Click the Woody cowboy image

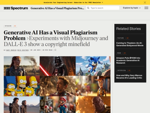click(x=93, y=86)
